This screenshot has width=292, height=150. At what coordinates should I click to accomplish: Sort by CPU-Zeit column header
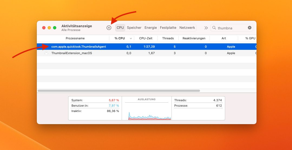(x=146, y=39)
